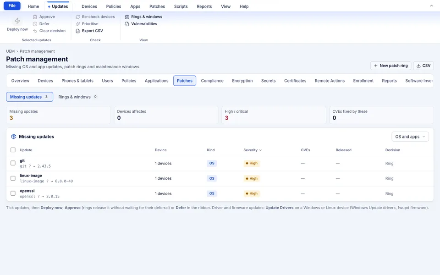Screen dimensions: 440x275
Task: Sort by the Severity column chevron
Action: click(260, 150)
